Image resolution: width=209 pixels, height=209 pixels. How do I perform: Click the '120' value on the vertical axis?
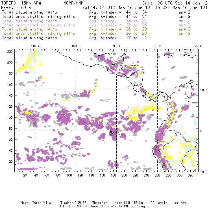tap(10, 106)
